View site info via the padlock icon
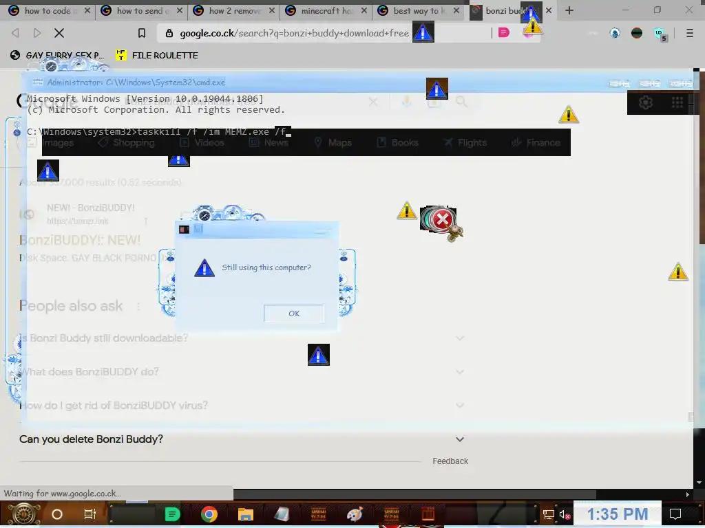Image resolution: width=705 pixels, height=528 pixels. (x=169, y=33)
